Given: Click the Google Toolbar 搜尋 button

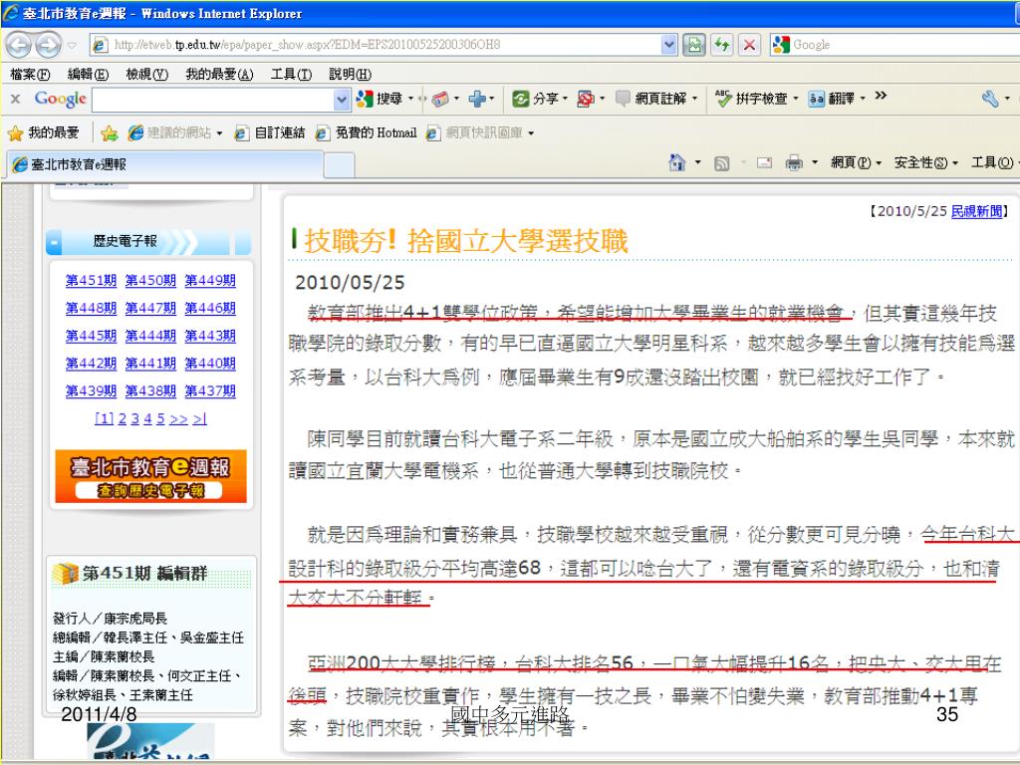Looking at the screenshot, I should click(384, 99).
